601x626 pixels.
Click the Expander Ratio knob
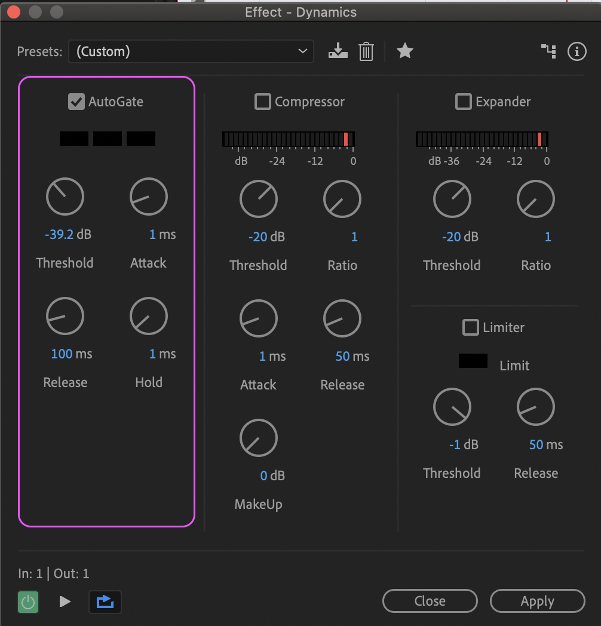536,199
